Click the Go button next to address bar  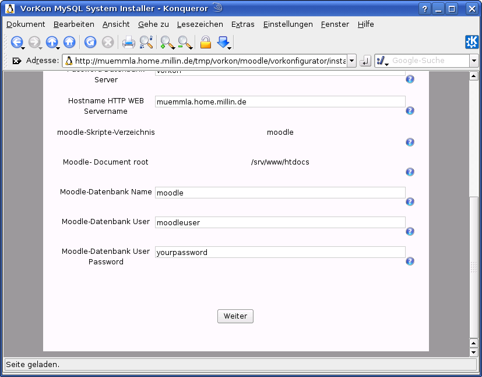(365, 61)
